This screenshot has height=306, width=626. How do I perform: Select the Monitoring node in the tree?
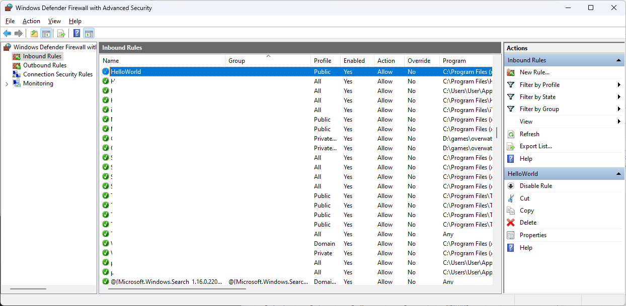point(38,83)
